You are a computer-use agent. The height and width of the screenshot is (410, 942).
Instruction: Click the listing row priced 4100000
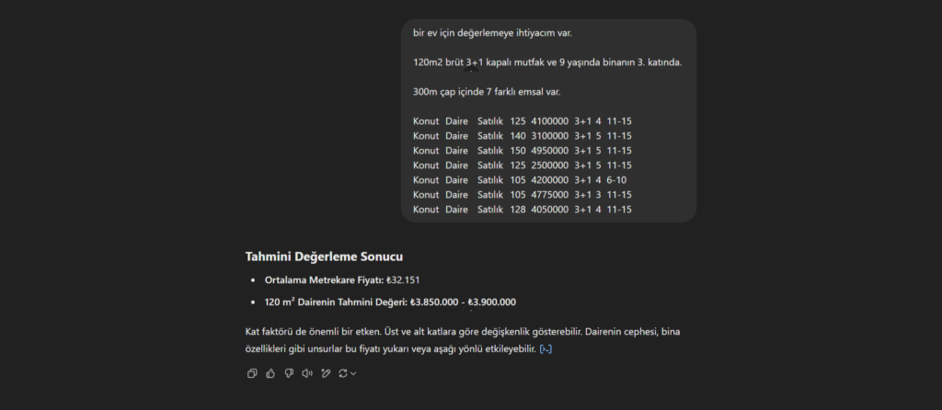tap(522, 121)
